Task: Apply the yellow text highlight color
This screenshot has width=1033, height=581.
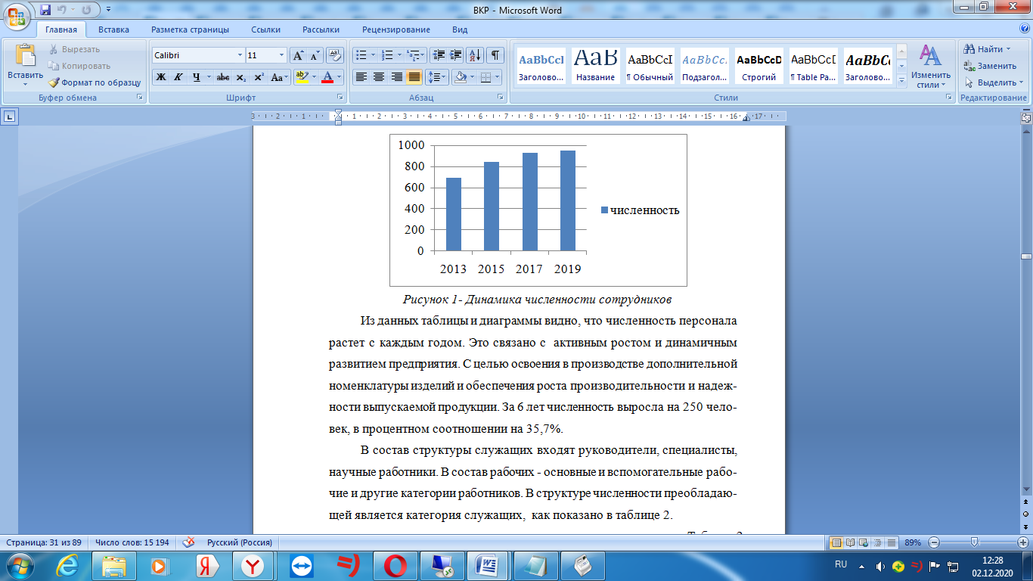Action: pyautogui.click(x=302, y=76)
